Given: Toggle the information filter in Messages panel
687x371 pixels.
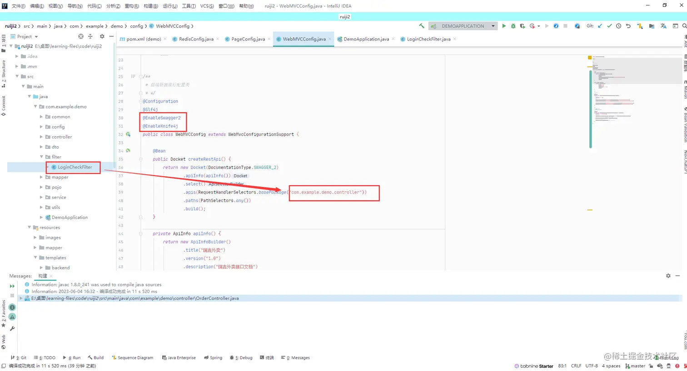Looking at the screenshot, I should [12, 307].
